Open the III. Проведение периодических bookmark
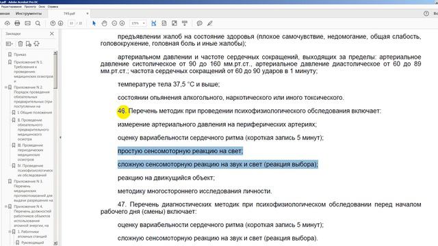Viewport: 438px width, 246px height. [x=30, y=152]
